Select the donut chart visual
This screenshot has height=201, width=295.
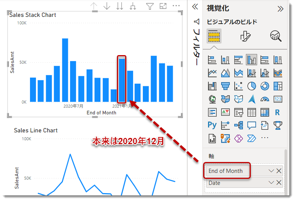tap(265, 86)
